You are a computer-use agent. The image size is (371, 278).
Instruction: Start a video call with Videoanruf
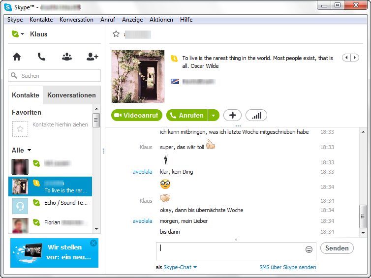tap(137, 115)
